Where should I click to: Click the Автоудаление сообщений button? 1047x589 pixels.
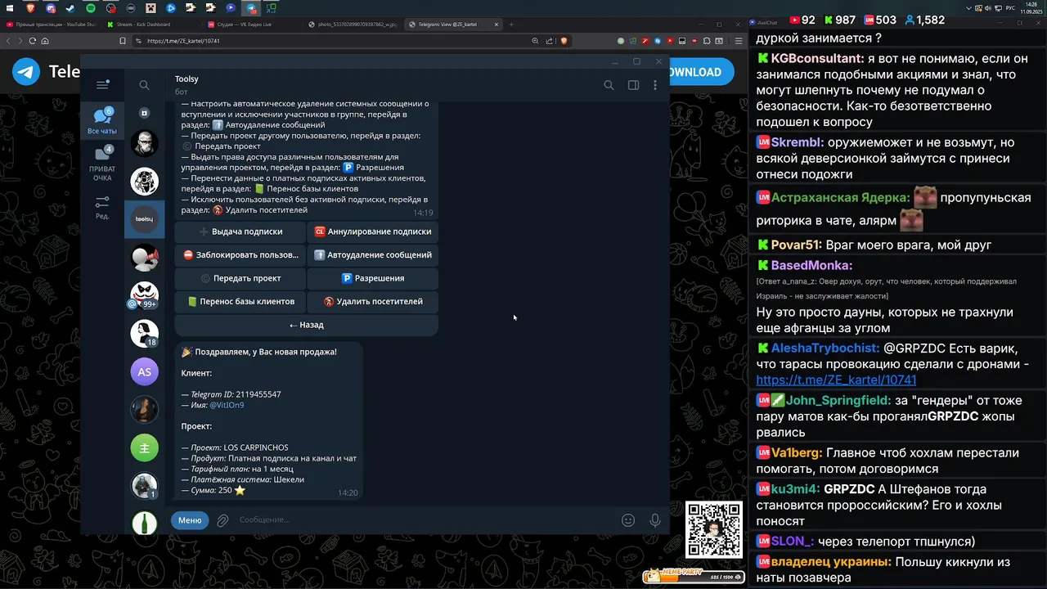click(x=373, y=254)
